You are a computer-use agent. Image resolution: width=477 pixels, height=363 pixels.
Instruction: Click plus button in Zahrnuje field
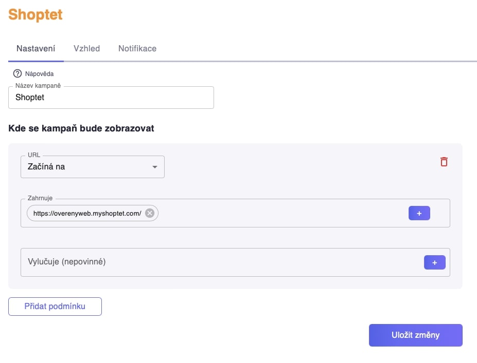419,213
